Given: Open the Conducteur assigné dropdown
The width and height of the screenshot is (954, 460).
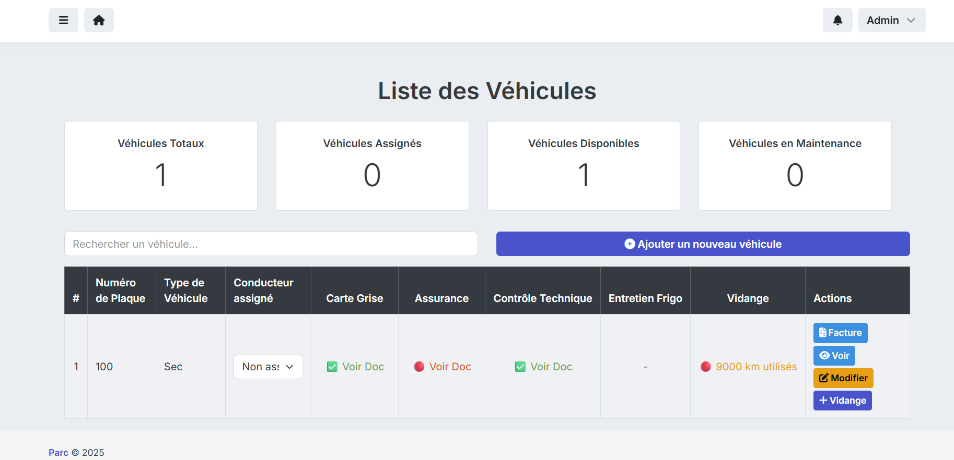Looking at the screenshot, I should pyautogui.click(x=268, y=367).
